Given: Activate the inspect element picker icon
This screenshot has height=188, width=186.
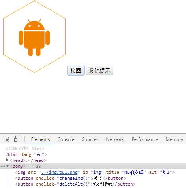Looking at the screenshot, I should tap(6, 139).
